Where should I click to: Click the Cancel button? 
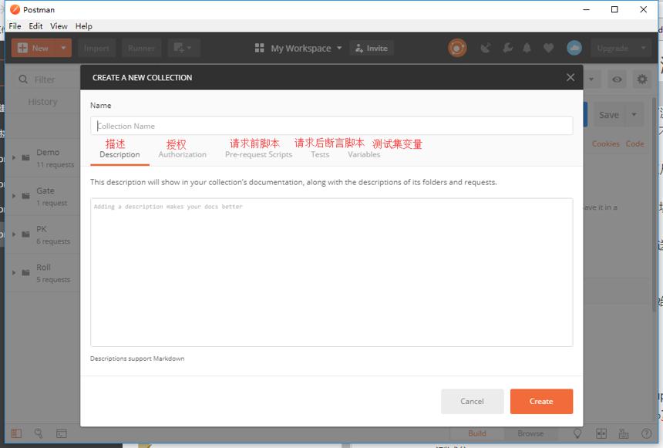472,401
